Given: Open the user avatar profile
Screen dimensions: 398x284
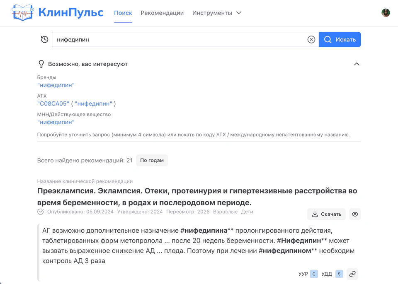Looking at the screenshot, I should coord(386,13).
